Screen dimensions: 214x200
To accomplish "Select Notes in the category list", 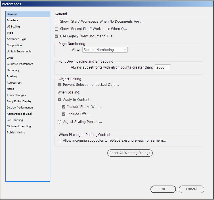I will pyautogui.click(x=28, y=89).
